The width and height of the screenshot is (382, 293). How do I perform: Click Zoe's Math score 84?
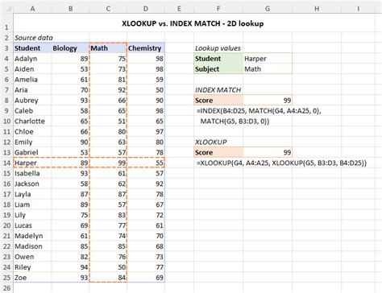click(x=108, y=278)
